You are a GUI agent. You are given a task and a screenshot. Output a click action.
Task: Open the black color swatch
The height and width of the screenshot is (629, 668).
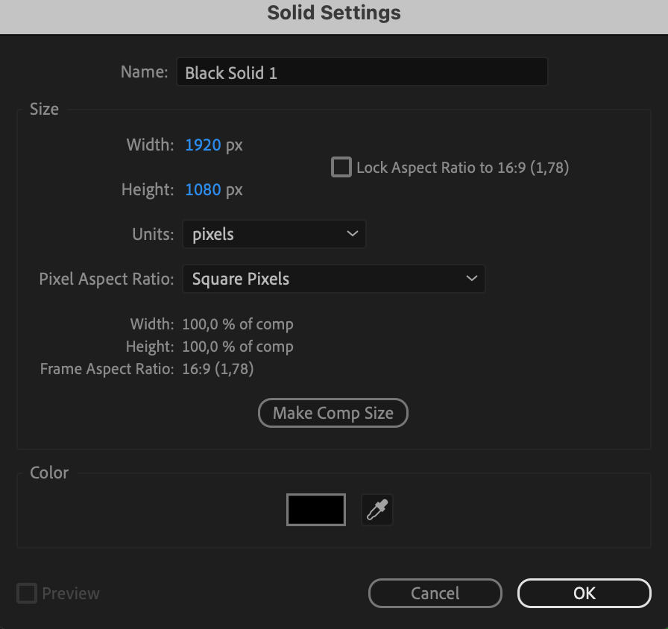click(x=316, y=511)
